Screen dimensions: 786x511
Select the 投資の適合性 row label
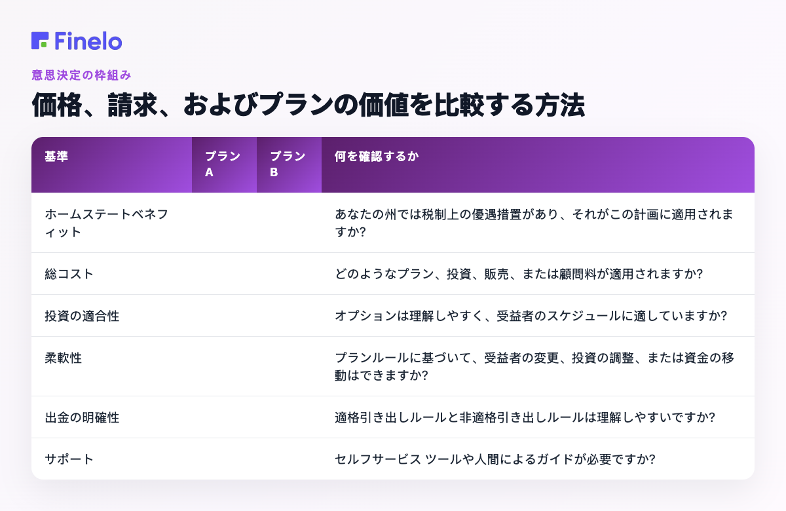tap(81, 315)
